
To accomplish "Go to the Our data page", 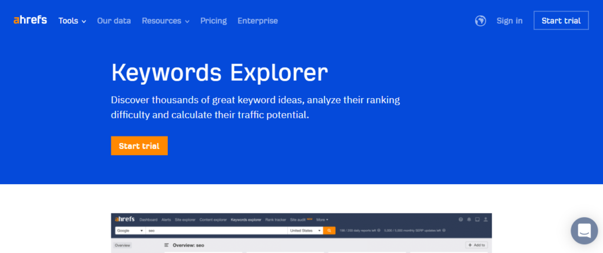I will click(114, 21).
